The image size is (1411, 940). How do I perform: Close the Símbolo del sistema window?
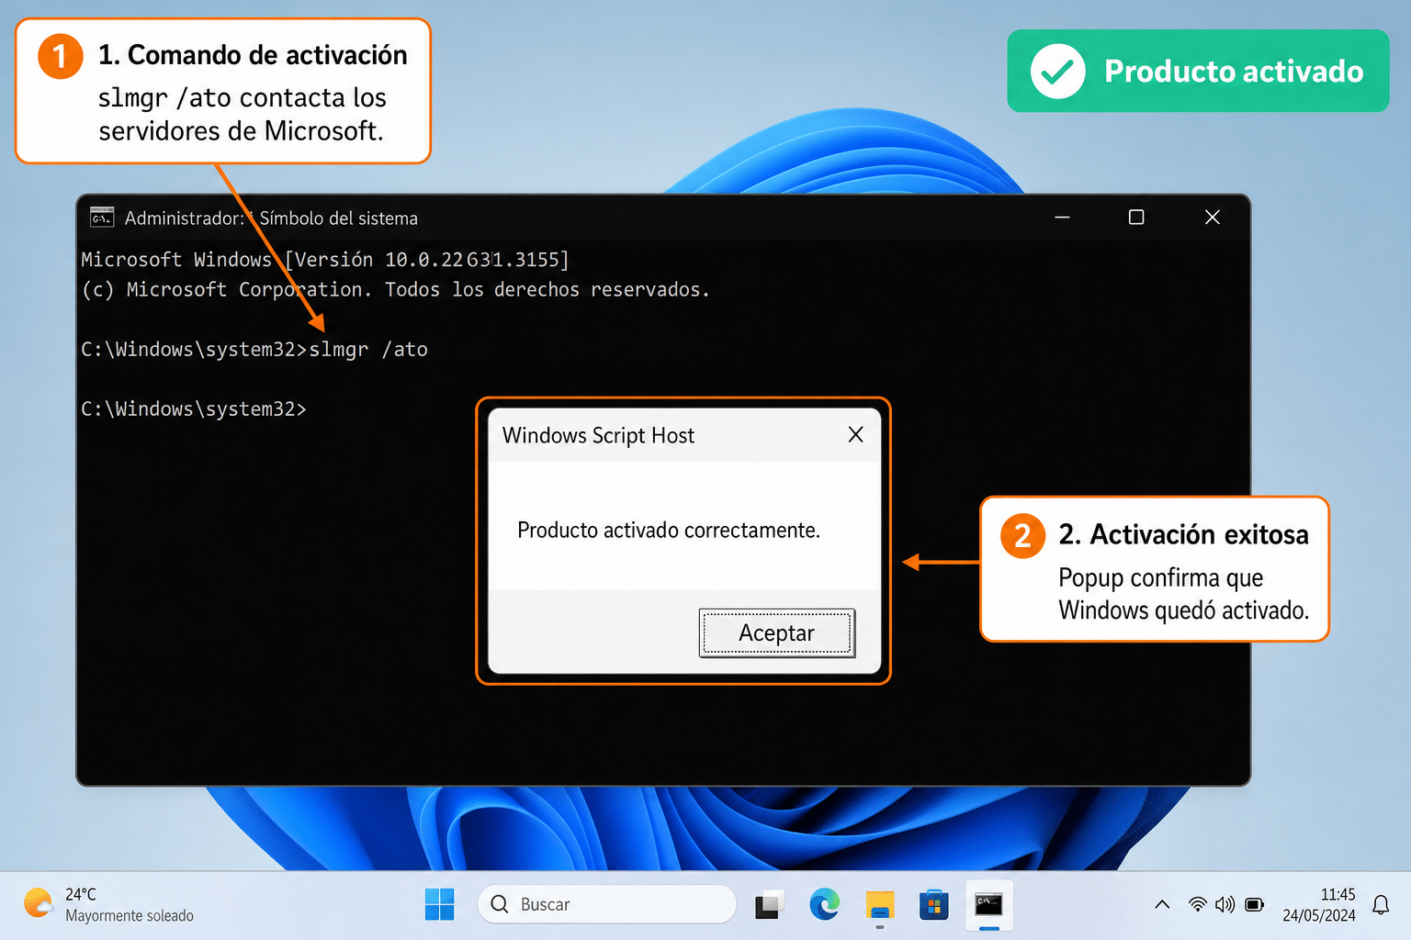(1213, 218)
